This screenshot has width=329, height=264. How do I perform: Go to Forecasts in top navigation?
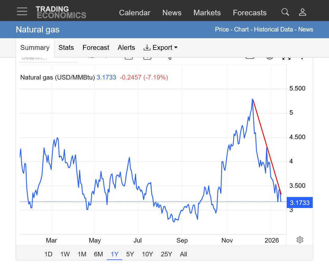point(250,13)
